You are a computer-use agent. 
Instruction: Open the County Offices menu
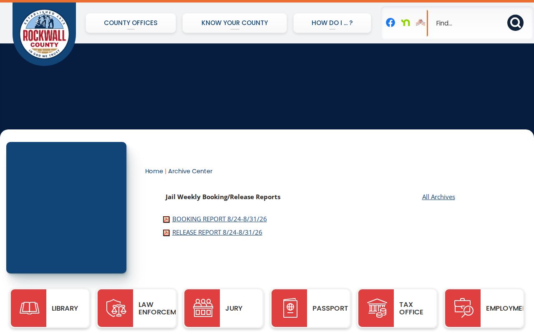click(x=131, y=23)
